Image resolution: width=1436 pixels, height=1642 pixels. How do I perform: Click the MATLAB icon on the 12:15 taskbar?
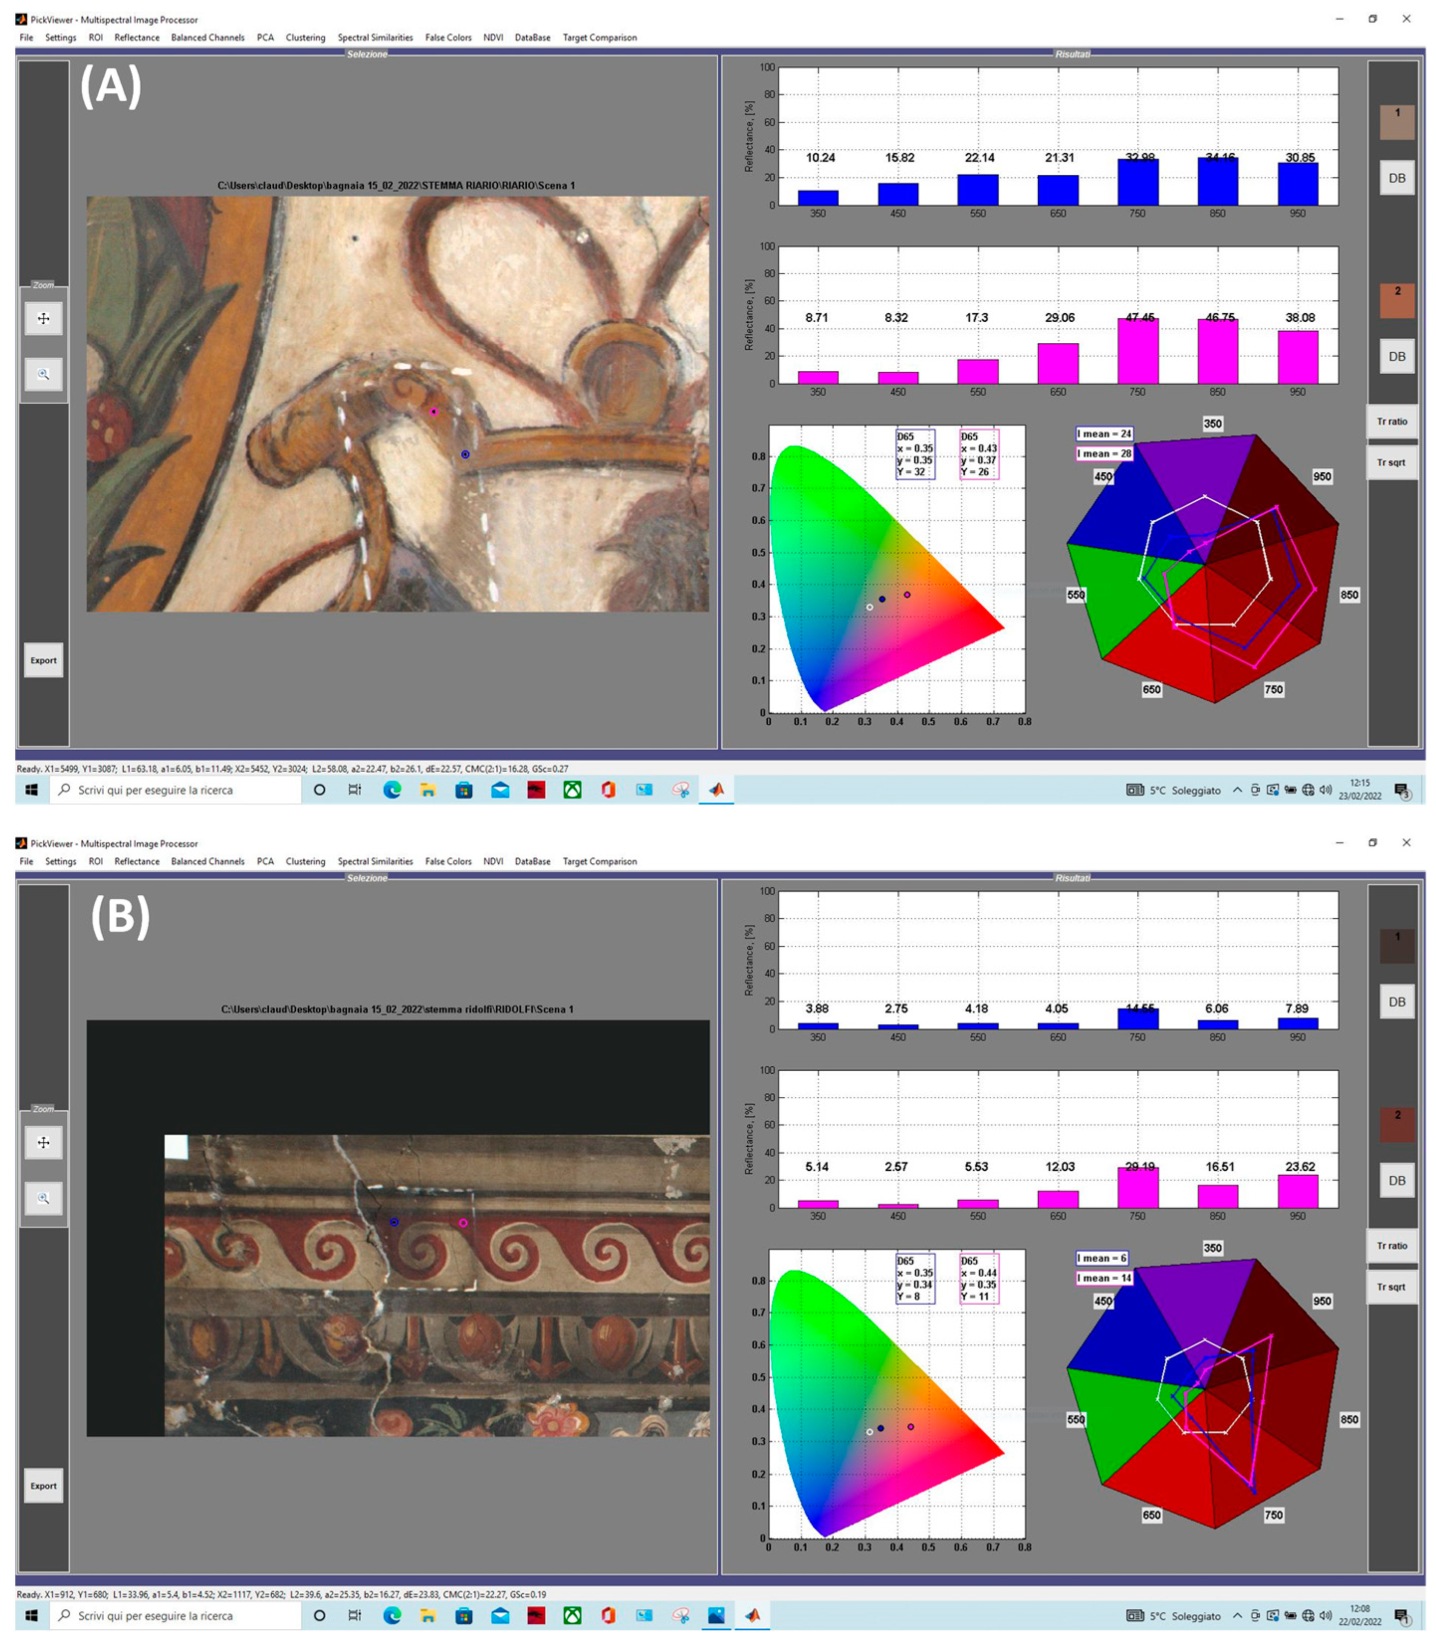point(716,789)
